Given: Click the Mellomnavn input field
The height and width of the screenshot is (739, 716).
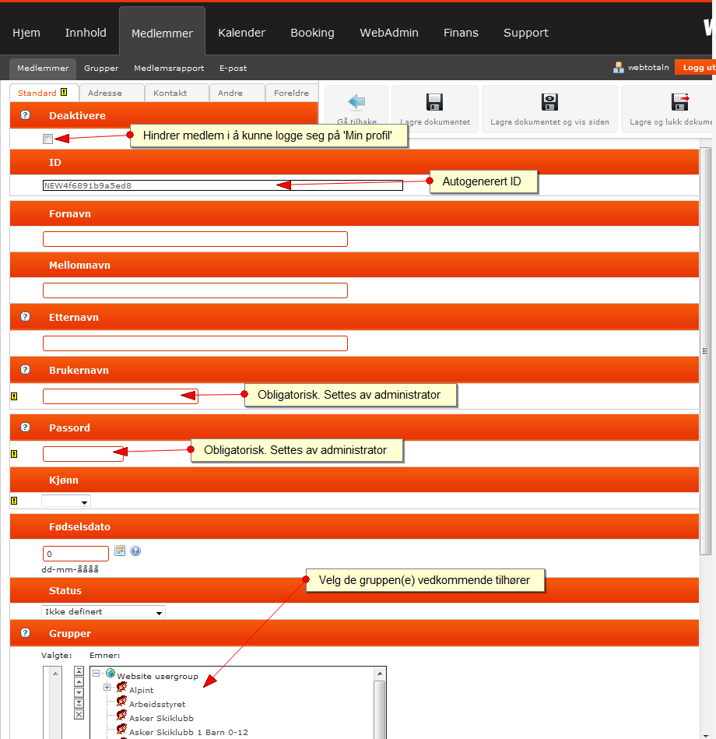Looking at the screenshot, I should tap(195, 290).
